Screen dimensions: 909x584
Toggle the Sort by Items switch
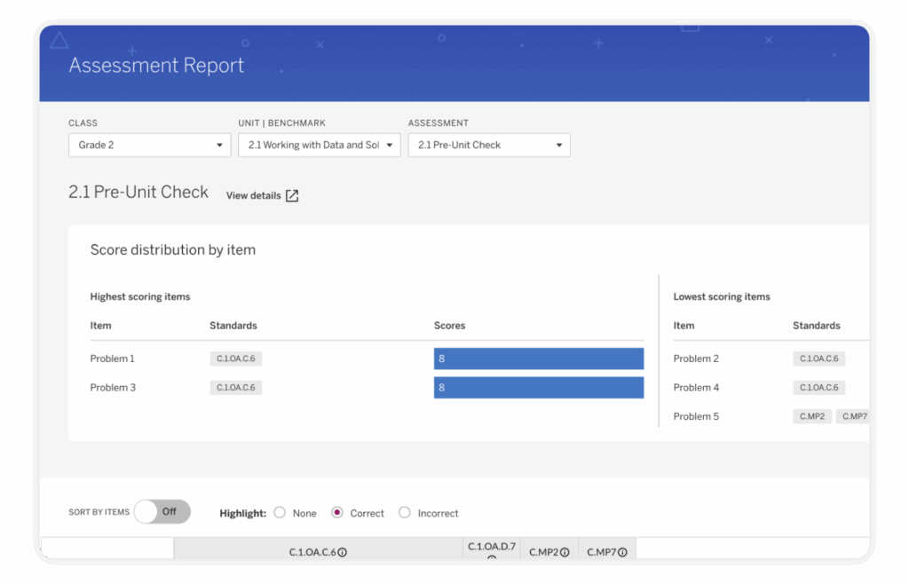pos(162,511)
